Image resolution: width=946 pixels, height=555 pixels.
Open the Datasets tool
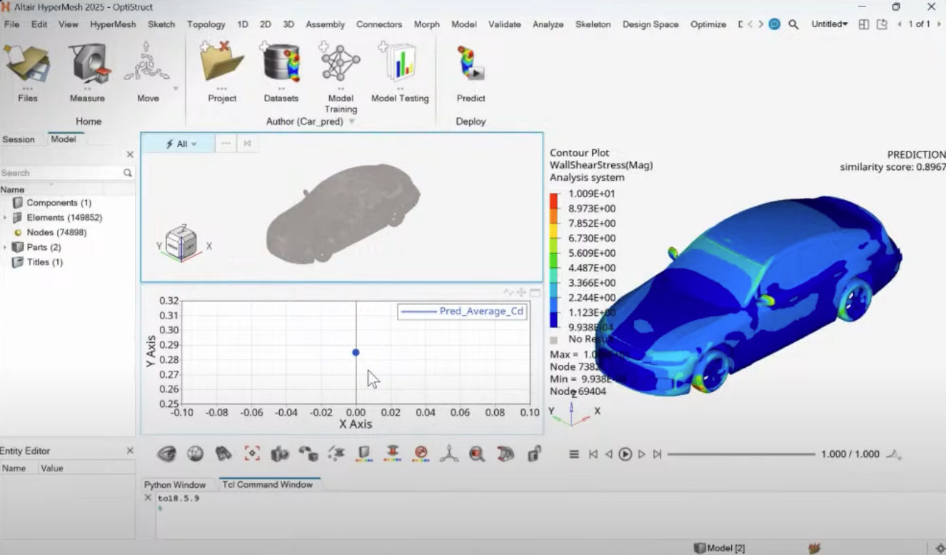[x=281, y=71]
